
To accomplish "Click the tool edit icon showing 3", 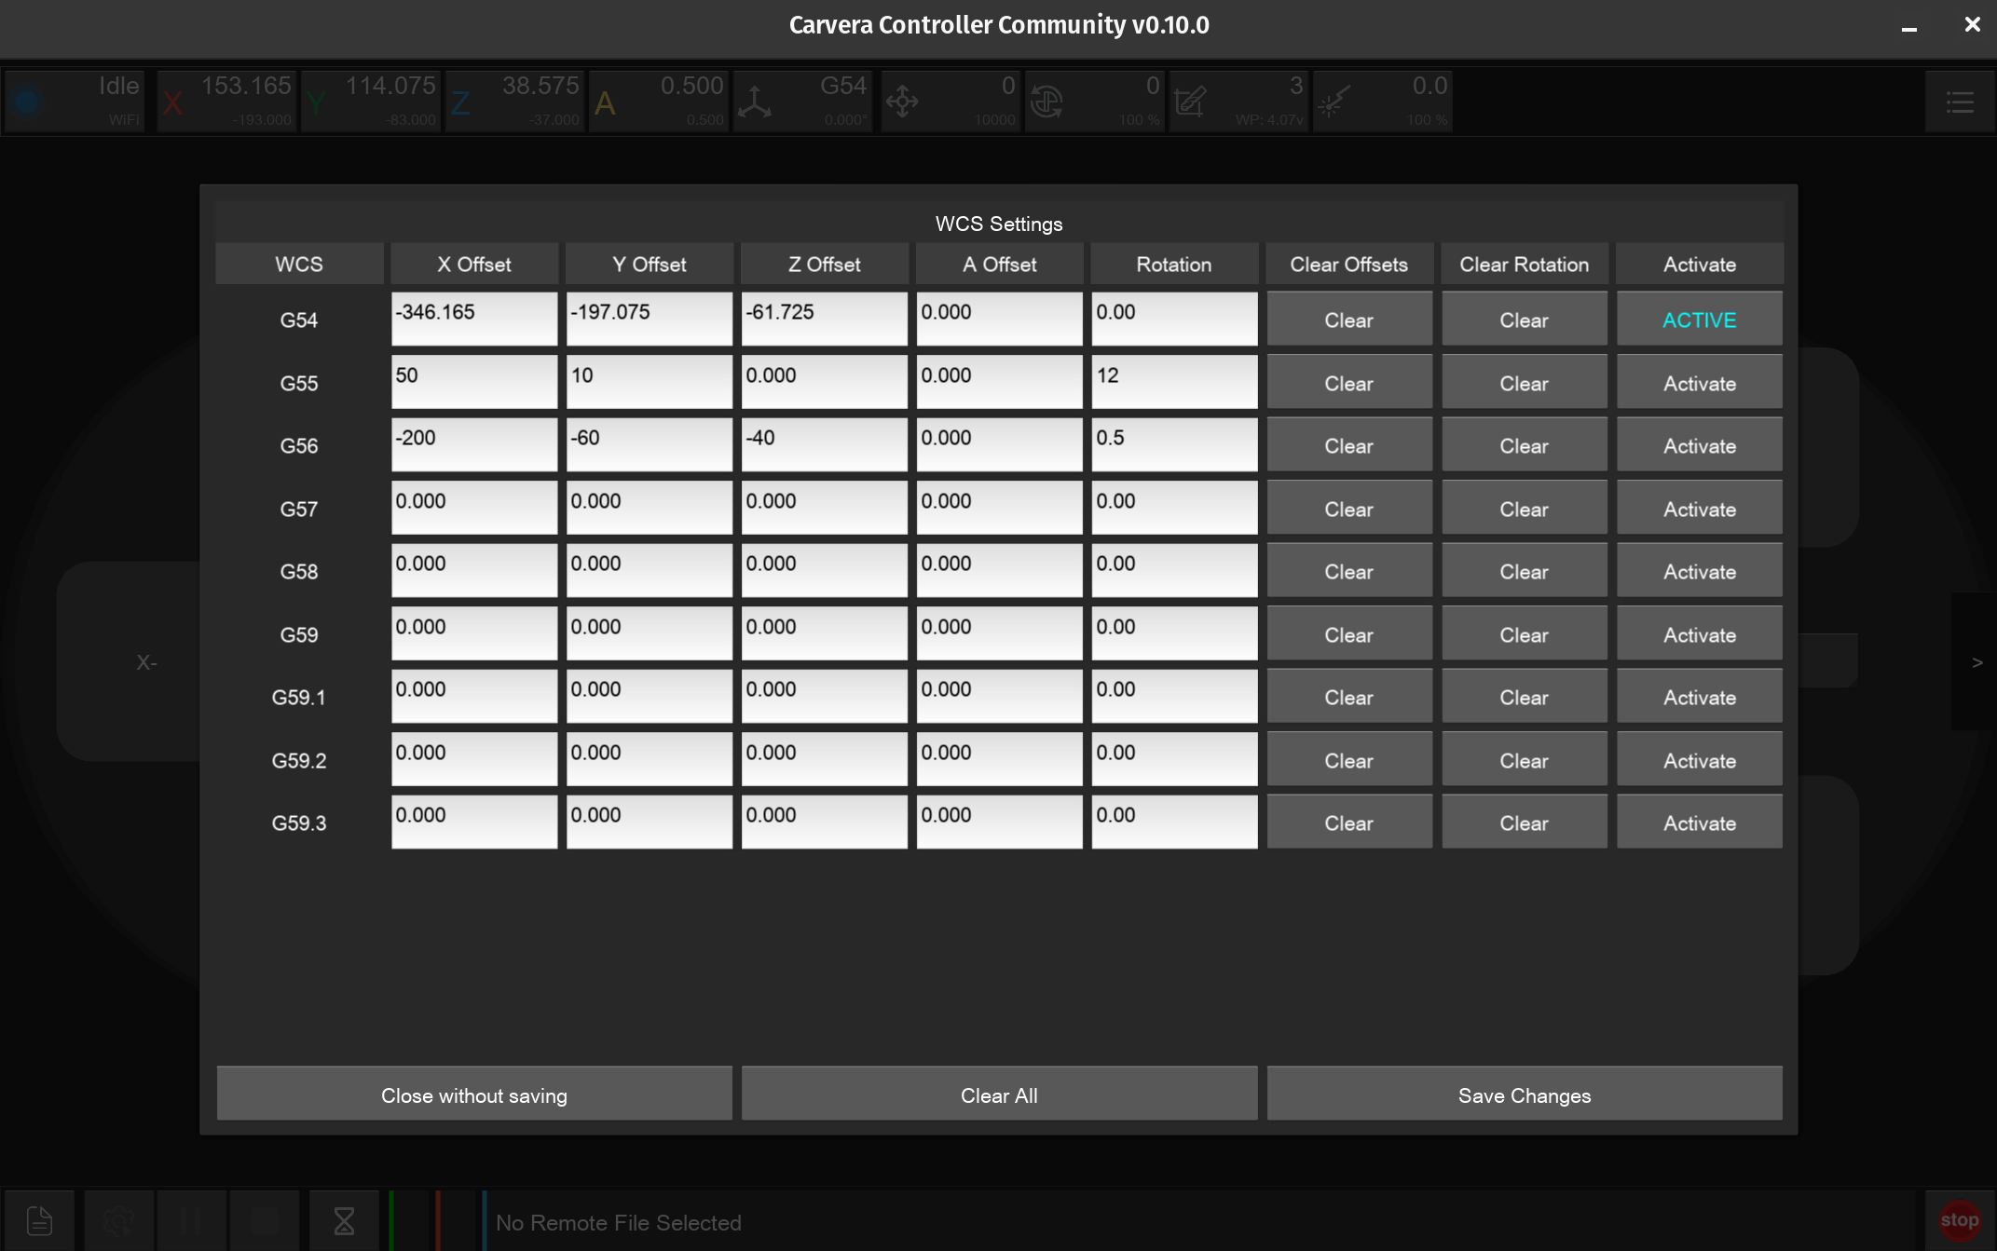I will pos(1190,102).
